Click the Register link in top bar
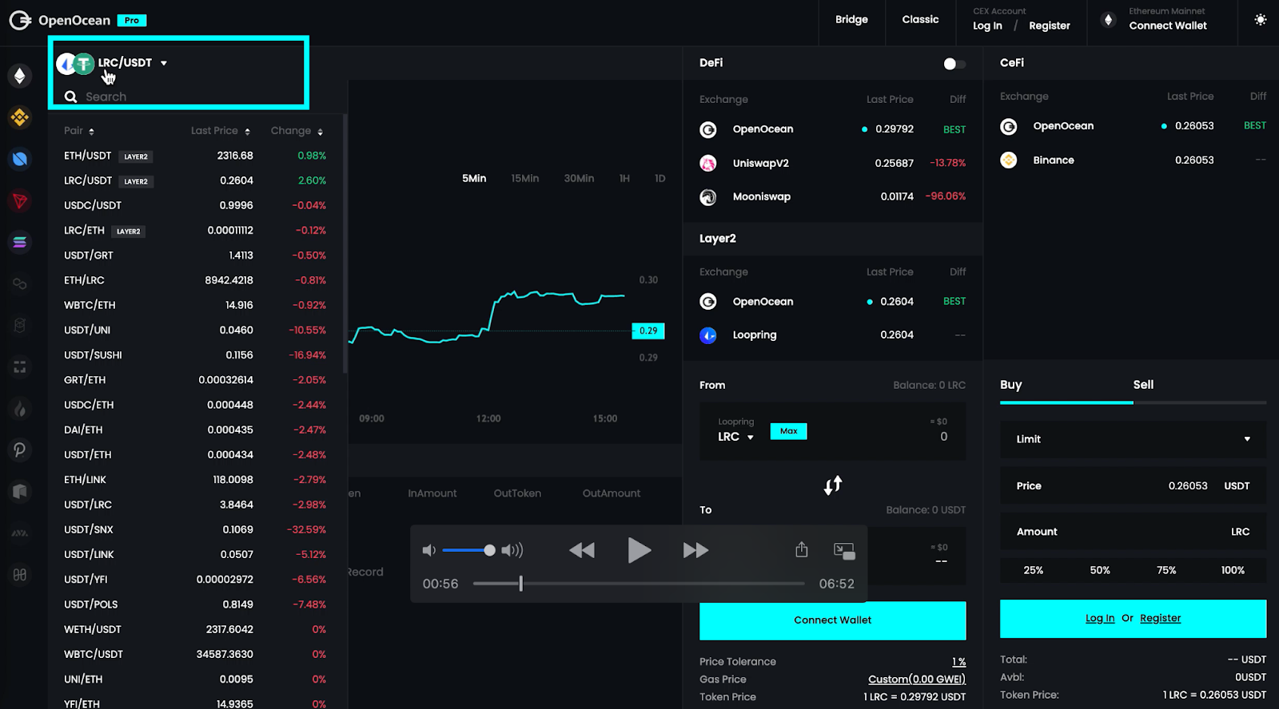The image size is (1279, 709). (x=1050, y=26)
